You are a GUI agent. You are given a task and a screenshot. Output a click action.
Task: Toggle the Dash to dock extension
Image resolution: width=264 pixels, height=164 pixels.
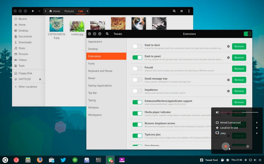point(137,46)
